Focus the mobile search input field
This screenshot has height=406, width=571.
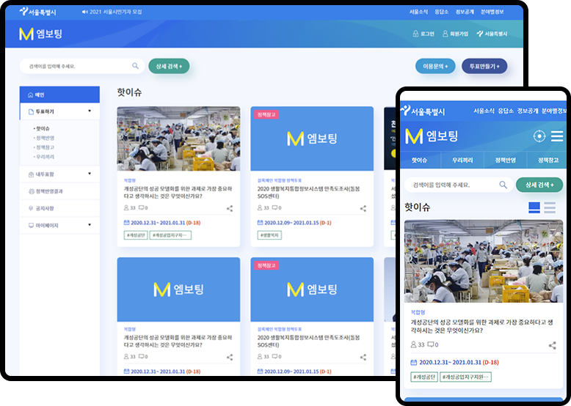click(x=459, y=185)
